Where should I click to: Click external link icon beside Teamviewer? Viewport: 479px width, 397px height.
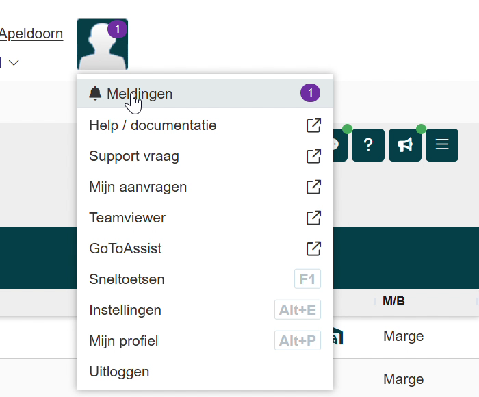point(313,218)
